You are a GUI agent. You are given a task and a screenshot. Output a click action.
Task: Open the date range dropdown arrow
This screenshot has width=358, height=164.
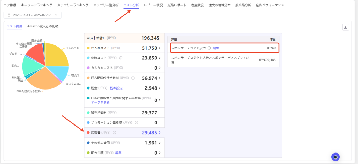pyautogui.click(x=56, y=15)
